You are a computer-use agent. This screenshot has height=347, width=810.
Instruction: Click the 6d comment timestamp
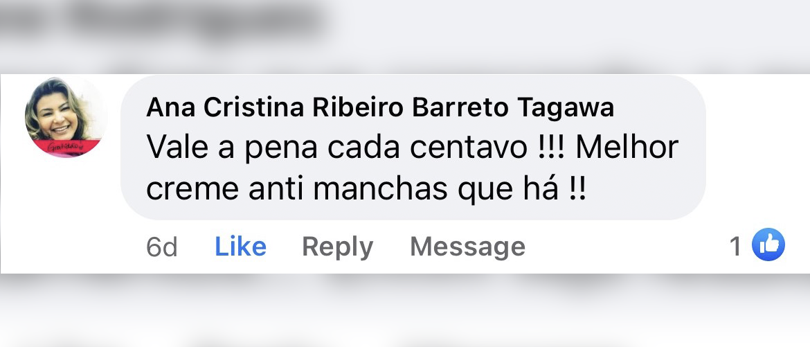(x=162, y=247)
